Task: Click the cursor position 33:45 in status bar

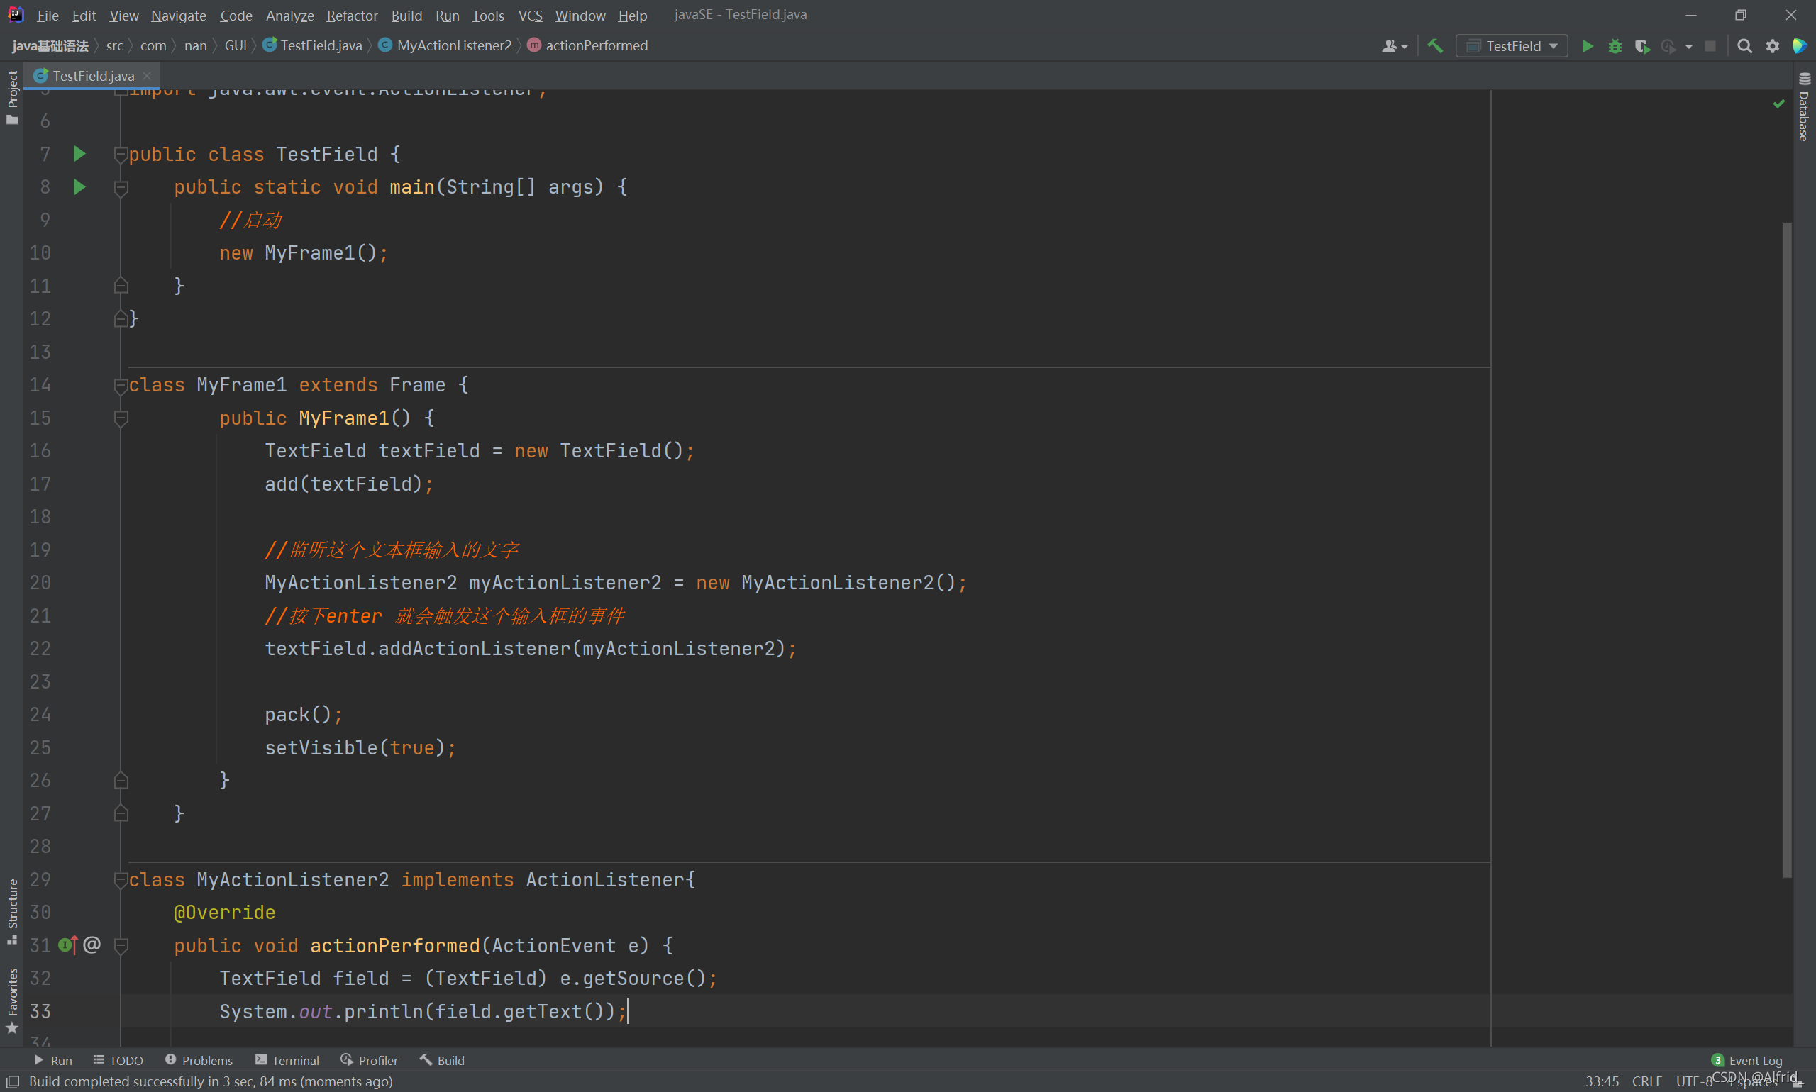Action: click(x=1602, y=1081)
